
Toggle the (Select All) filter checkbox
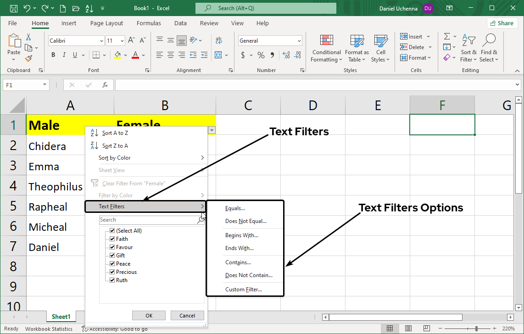point(112,230)
